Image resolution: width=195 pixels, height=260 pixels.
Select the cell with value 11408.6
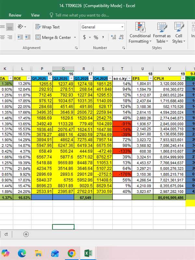[x=103, y=180]
